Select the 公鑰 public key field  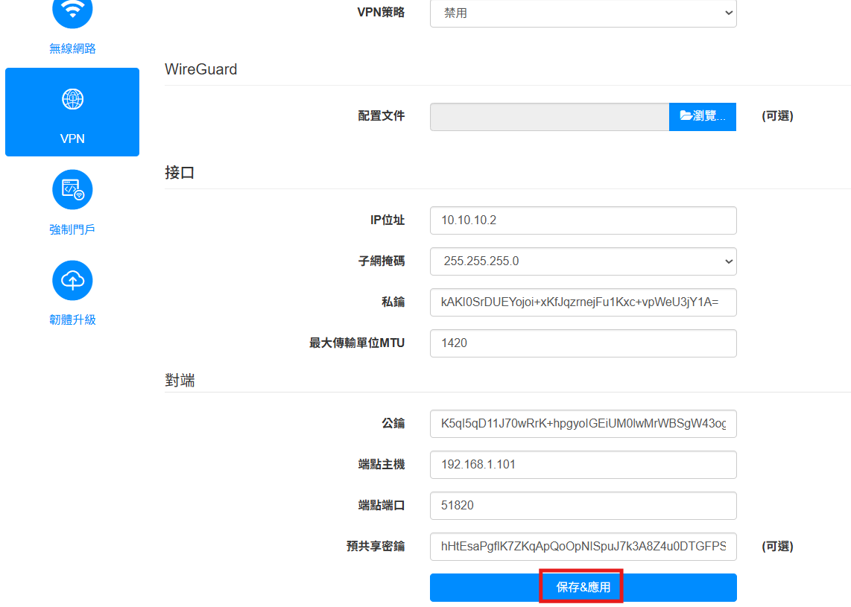pyautogui.click(x=583, y=424)
